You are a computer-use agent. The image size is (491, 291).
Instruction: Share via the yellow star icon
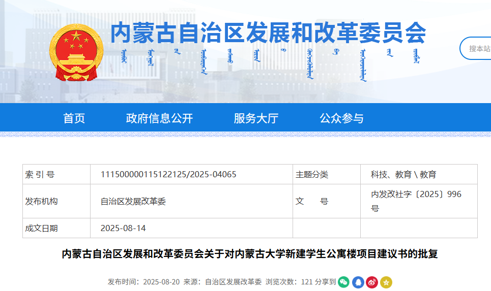point(386,282)
